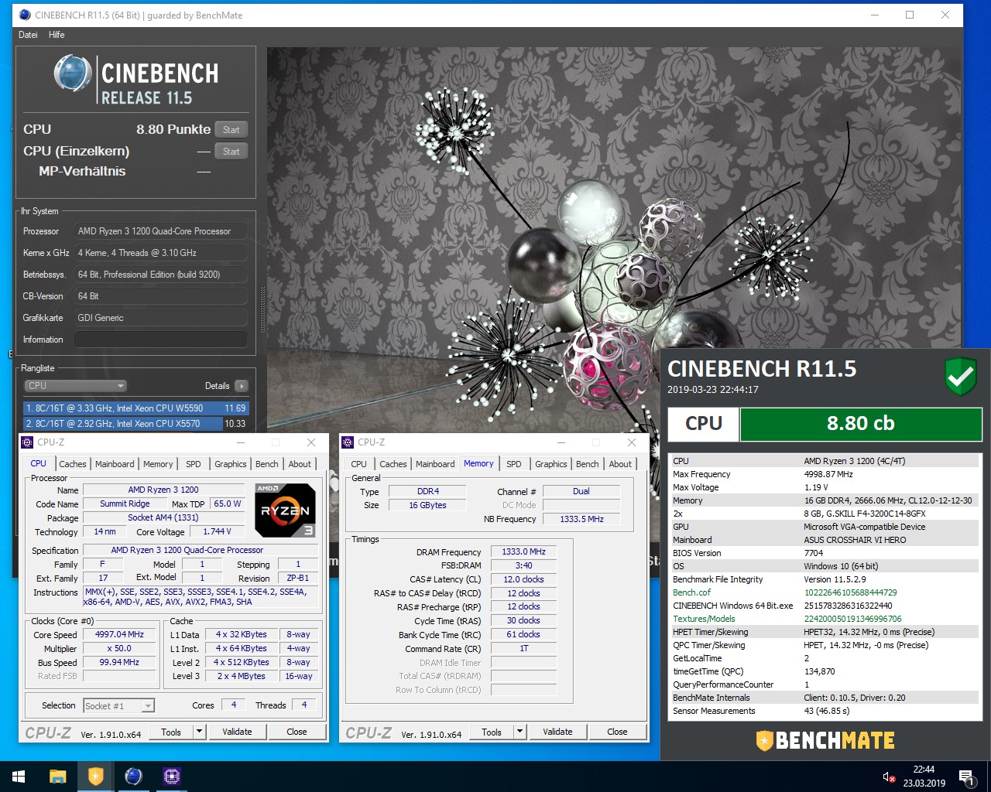Open the Rangliste CPU dropdown
Image resolution: width=991 pixels, height=792 pixels.
coord(76,386)
